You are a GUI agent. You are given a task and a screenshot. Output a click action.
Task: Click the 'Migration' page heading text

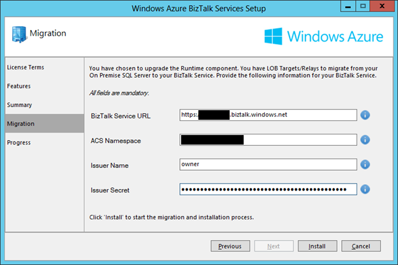coord(48,33)
